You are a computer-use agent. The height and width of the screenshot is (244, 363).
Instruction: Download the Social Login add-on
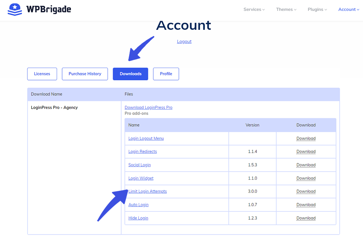point(306,165)
